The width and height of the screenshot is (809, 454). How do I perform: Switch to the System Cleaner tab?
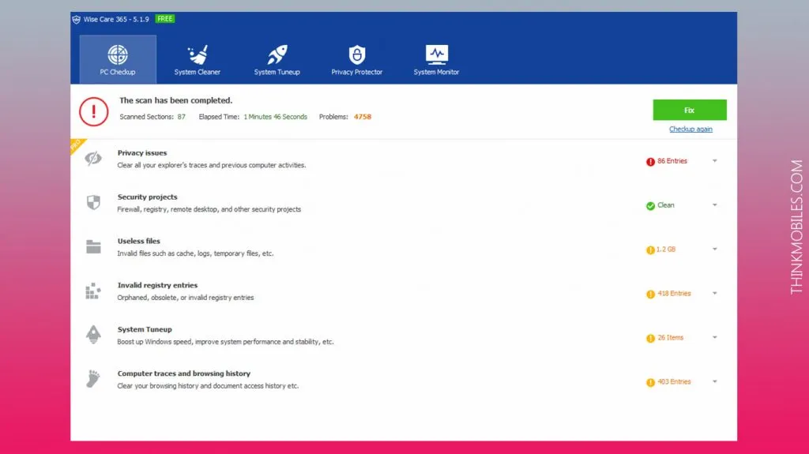point(197,59)
